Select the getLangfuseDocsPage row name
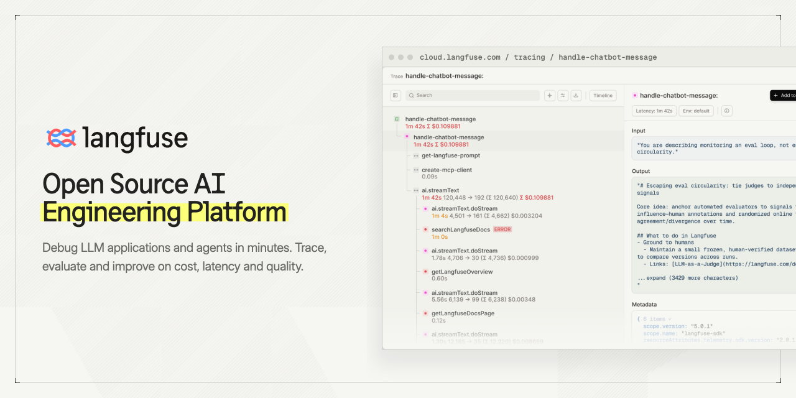 click(x=463, y=313)
